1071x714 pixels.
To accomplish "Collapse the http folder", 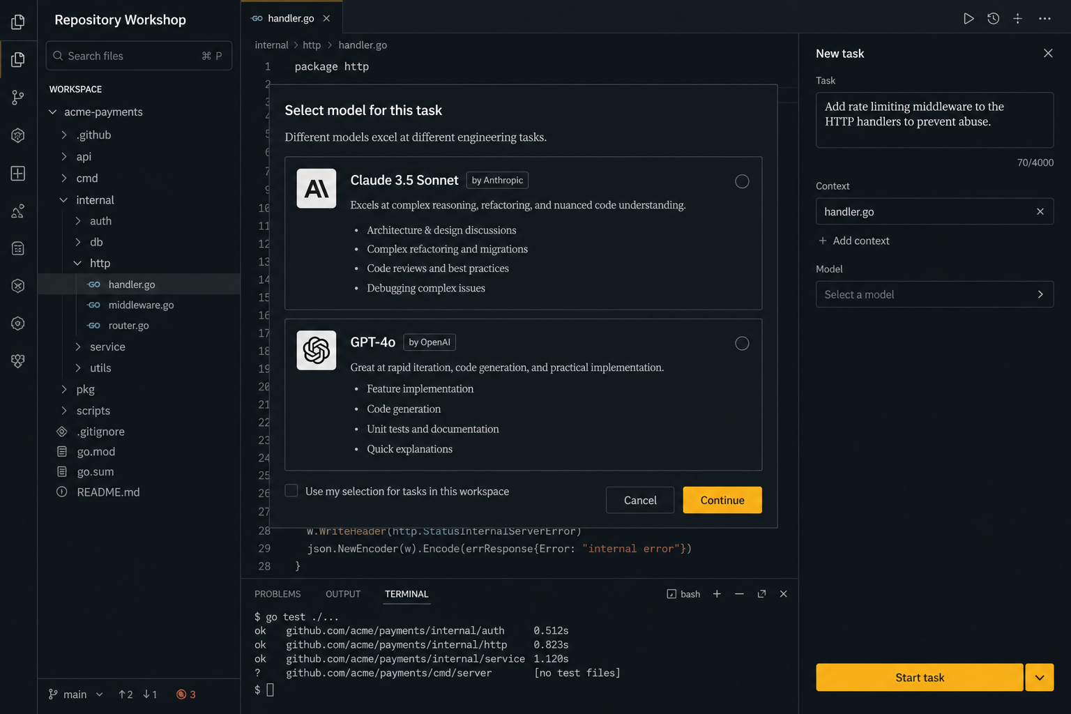I will click(x=78, y=263).
